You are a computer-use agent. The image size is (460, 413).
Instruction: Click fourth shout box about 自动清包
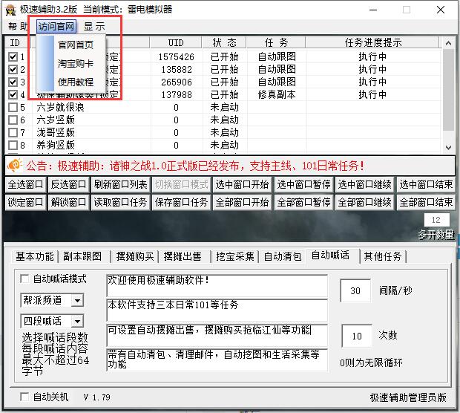tap(217, 360)
